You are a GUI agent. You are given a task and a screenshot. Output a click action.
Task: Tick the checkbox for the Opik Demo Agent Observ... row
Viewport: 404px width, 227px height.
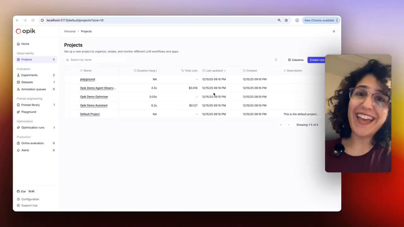(70, 88)
